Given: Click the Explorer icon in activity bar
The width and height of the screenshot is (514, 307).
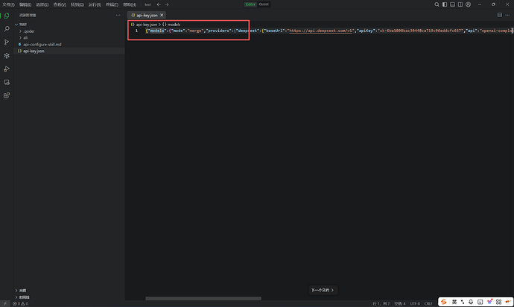Looking at the screenshot, I should click(x=7, y=16).
